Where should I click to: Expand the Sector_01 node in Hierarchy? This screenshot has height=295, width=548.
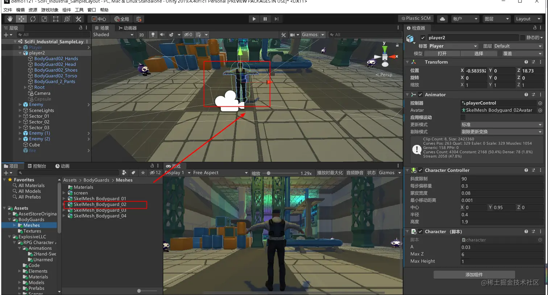click(x=20, y=116)
